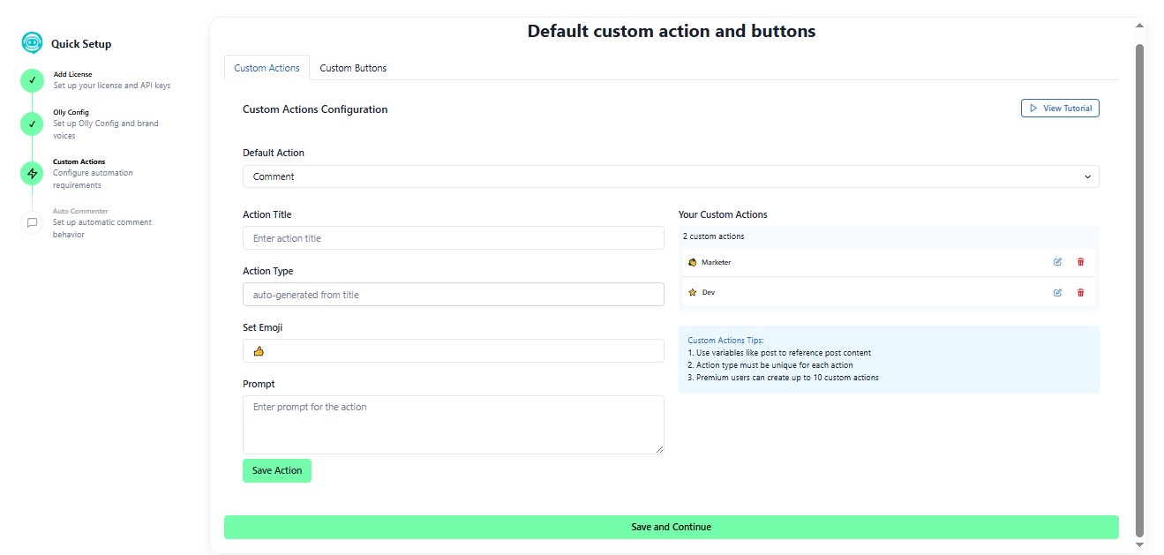
Task: Click the Olly Config checkmark icon
Action: coord(32,124)
